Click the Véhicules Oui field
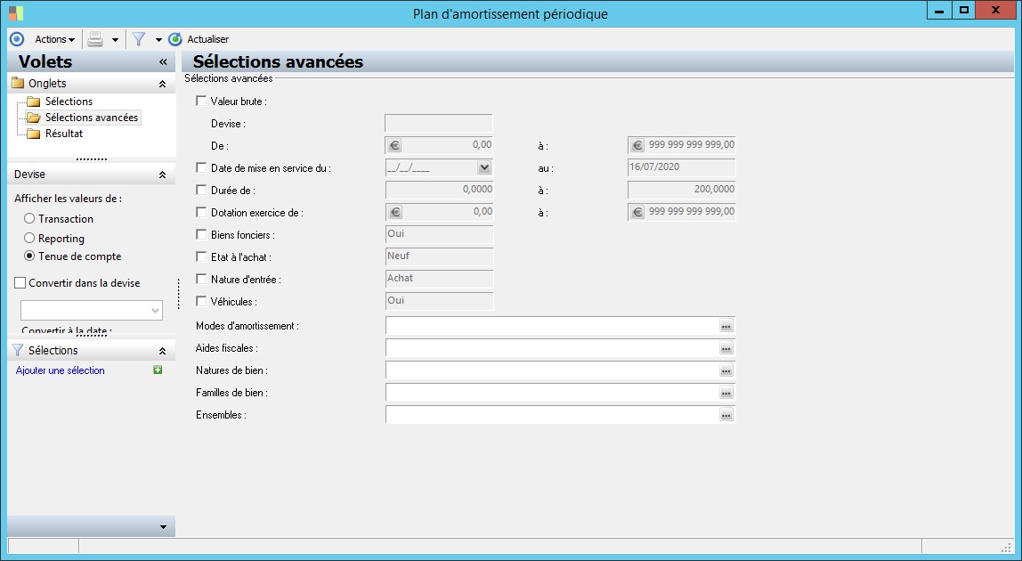The height and width of the screenshot is (561, 1022). click(x=439, y=301)
